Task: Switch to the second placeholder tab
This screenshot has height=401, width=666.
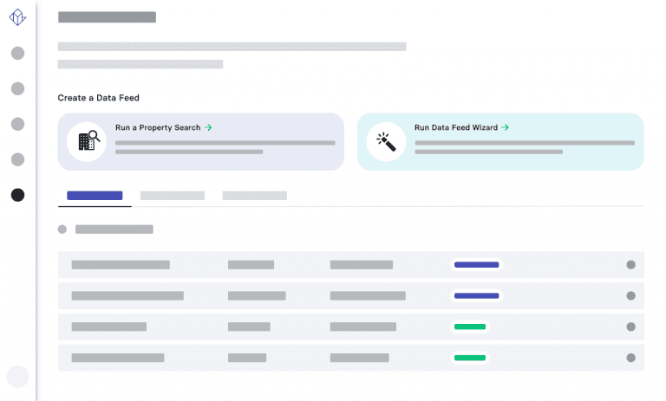Action: tap(173, 196)
